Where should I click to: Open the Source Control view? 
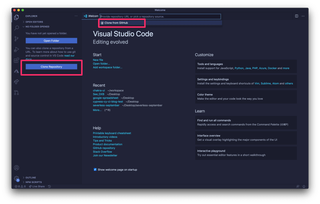[16, 39]
